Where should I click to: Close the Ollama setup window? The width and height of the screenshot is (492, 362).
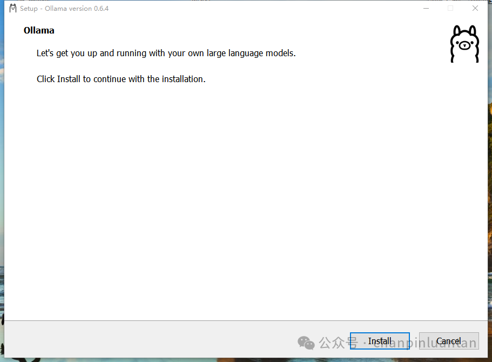[x=475, y=9]
